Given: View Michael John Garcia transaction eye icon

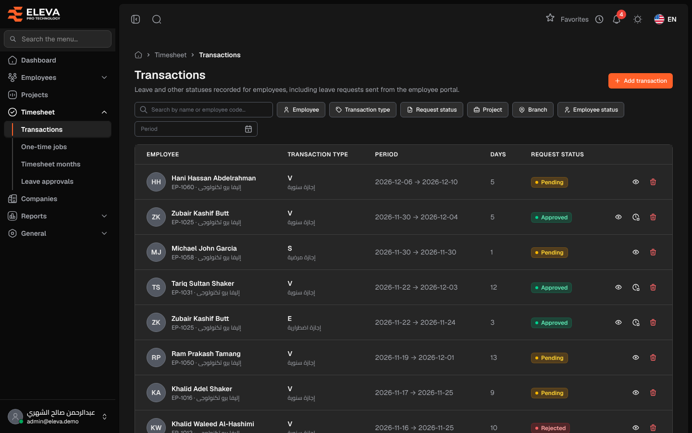Looking at the screenshot, I should click(636, 252).
